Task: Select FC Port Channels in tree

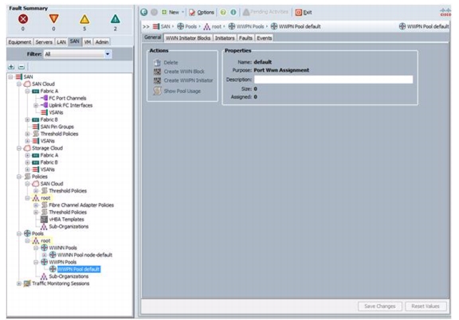Action: 67,98
